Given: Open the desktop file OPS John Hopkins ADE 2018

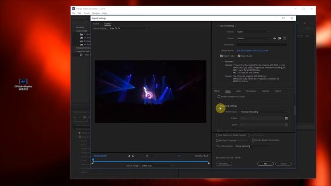Looking at the screenshot, I should click(23, 84).
